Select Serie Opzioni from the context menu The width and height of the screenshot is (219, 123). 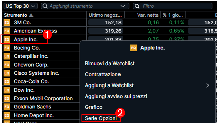tap(101, 118)
